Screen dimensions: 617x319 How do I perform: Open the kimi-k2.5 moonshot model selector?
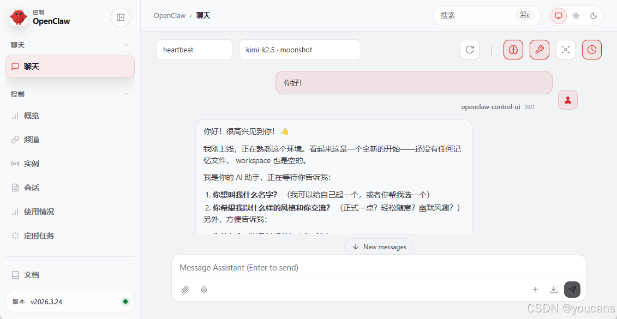(x=299, y=50)
